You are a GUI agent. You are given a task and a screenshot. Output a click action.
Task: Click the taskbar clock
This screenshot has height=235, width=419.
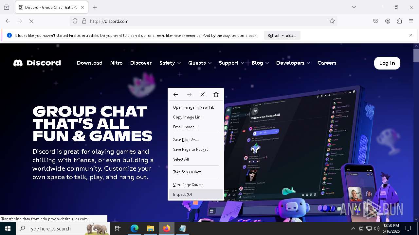click(391, 228)
